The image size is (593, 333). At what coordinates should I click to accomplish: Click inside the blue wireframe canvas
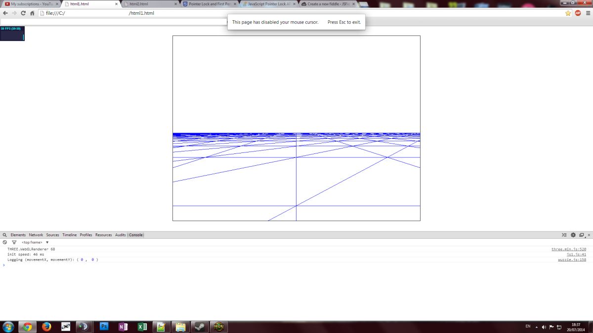click(x=296, y=128)
